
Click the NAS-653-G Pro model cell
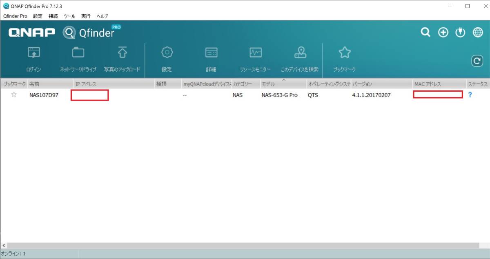[x=280, y=95]
